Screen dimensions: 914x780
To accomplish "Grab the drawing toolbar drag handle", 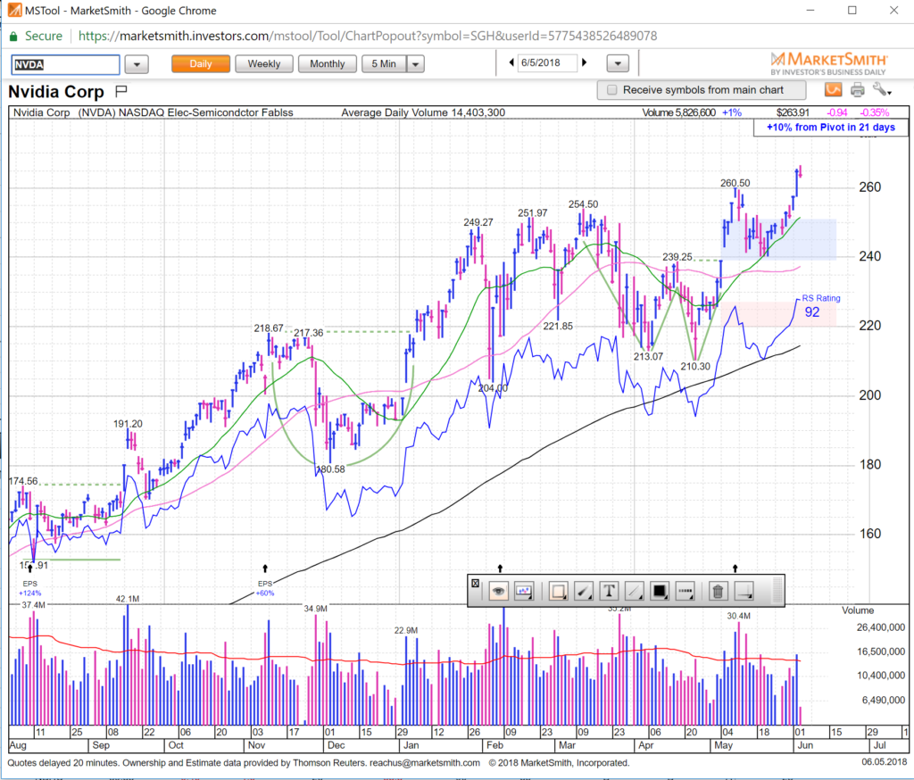I will 777,591.
